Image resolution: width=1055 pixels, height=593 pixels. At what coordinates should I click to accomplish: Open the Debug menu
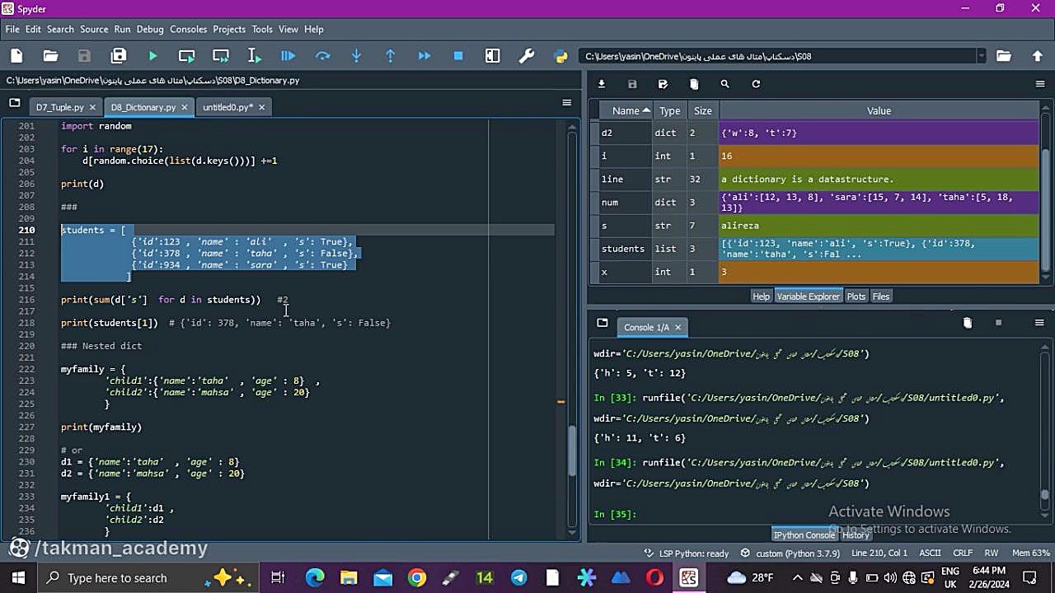point(150,29)
